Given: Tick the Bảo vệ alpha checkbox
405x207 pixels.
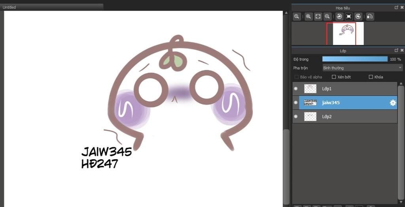Looking at the screenshot, I should click(297, 77).
